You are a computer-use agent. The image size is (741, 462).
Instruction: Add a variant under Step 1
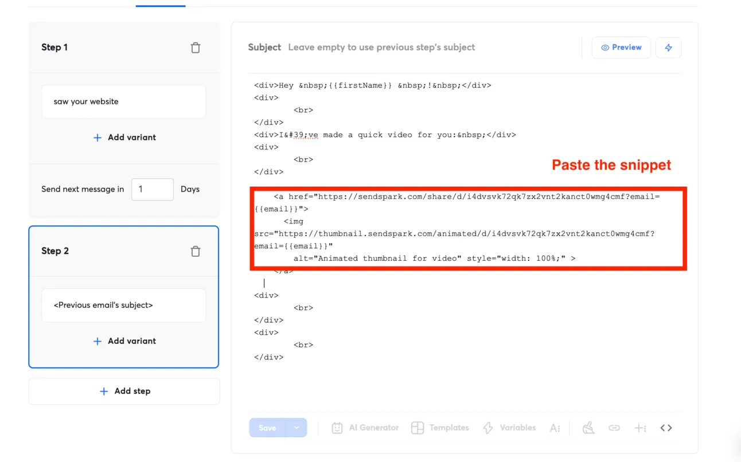(x=124, y=138)
